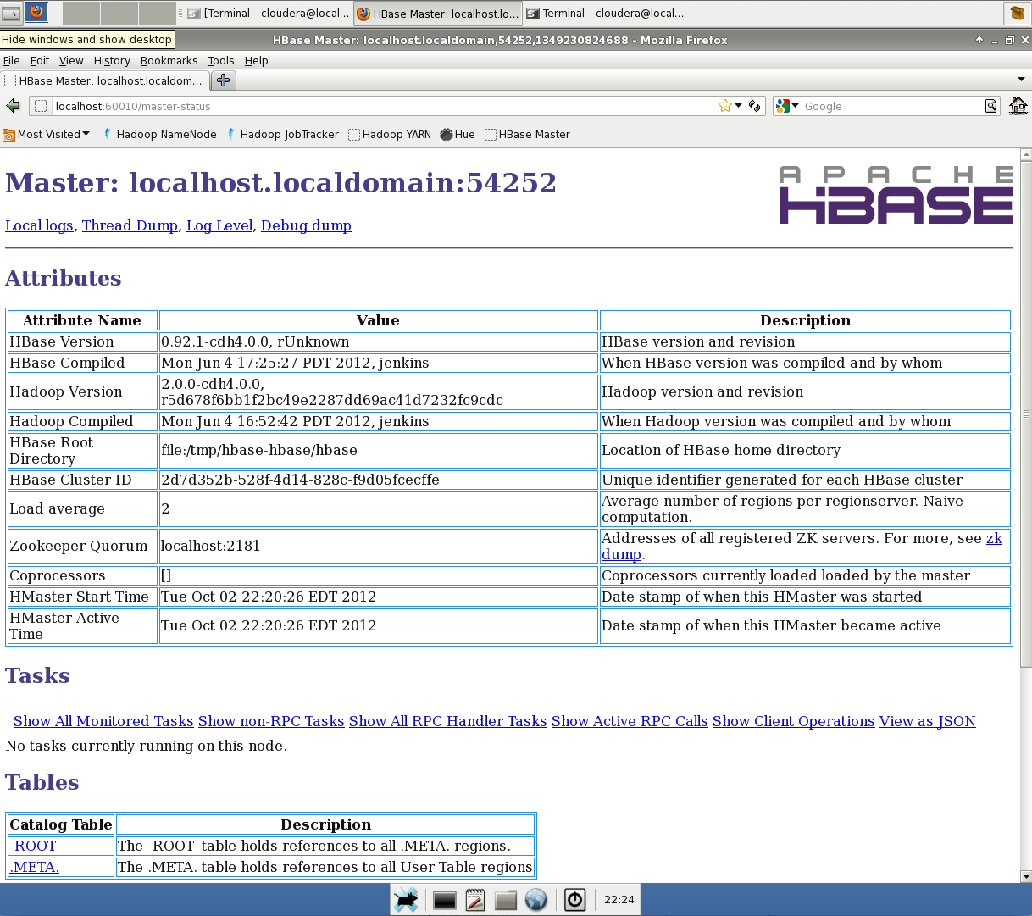Viewport: 1032px width, 916px height.
Task: Click the search magnifier icon in Google box
Action: (x=990, y=106)
